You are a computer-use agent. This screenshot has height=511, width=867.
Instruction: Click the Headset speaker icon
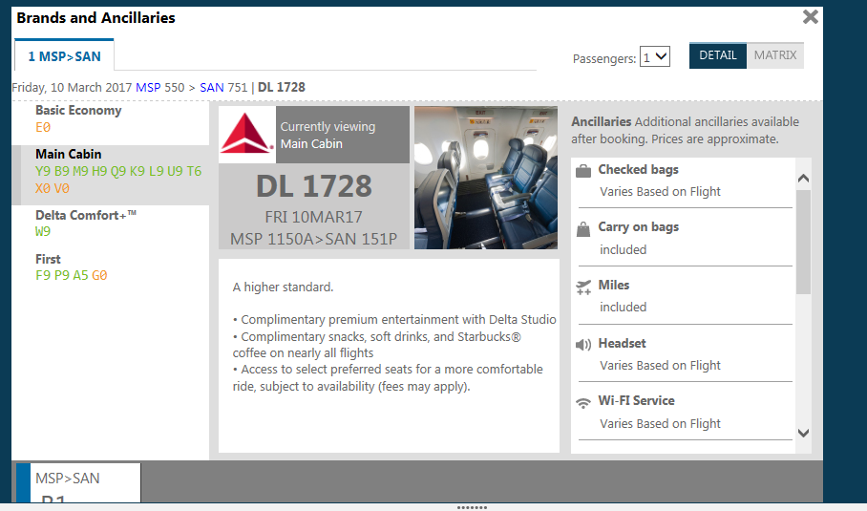[583, 345]
